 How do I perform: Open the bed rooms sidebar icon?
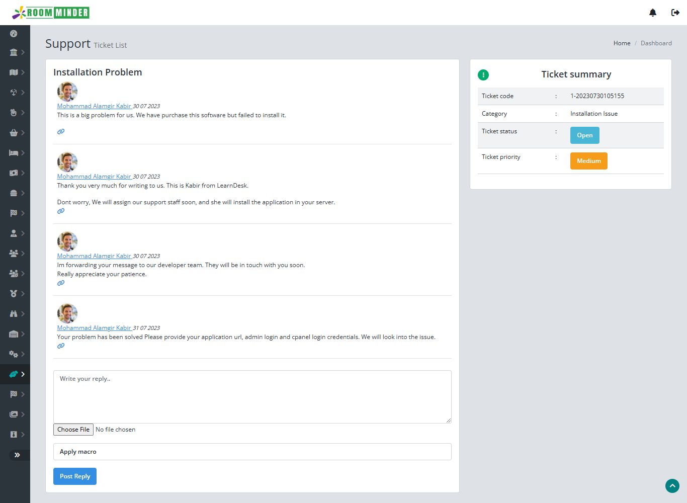point(14,153)
